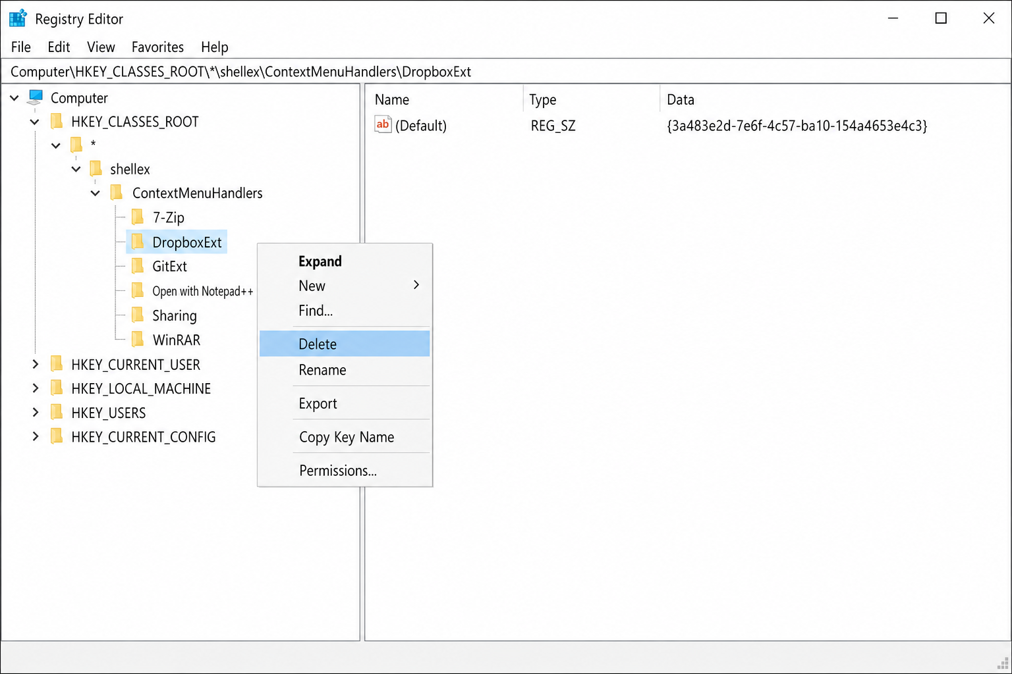The image size is (1012, 674).
Task: Select the shellex key label
Action: click(x=130, y=169)
